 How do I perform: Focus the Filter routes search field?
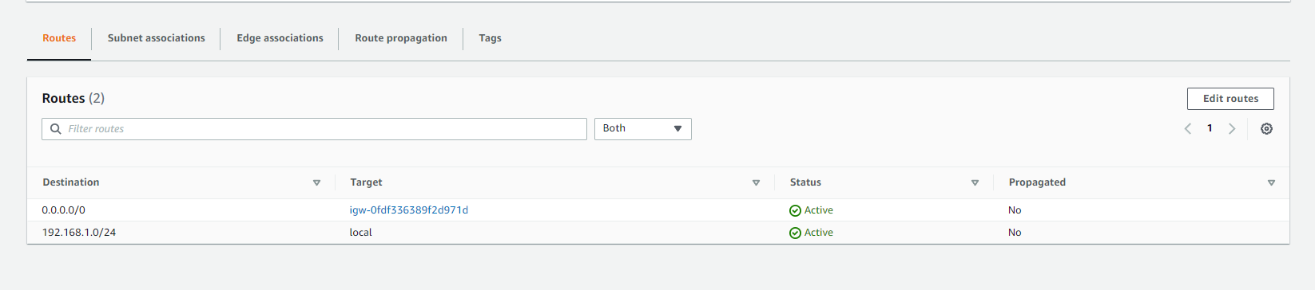(x=314, y=129)
